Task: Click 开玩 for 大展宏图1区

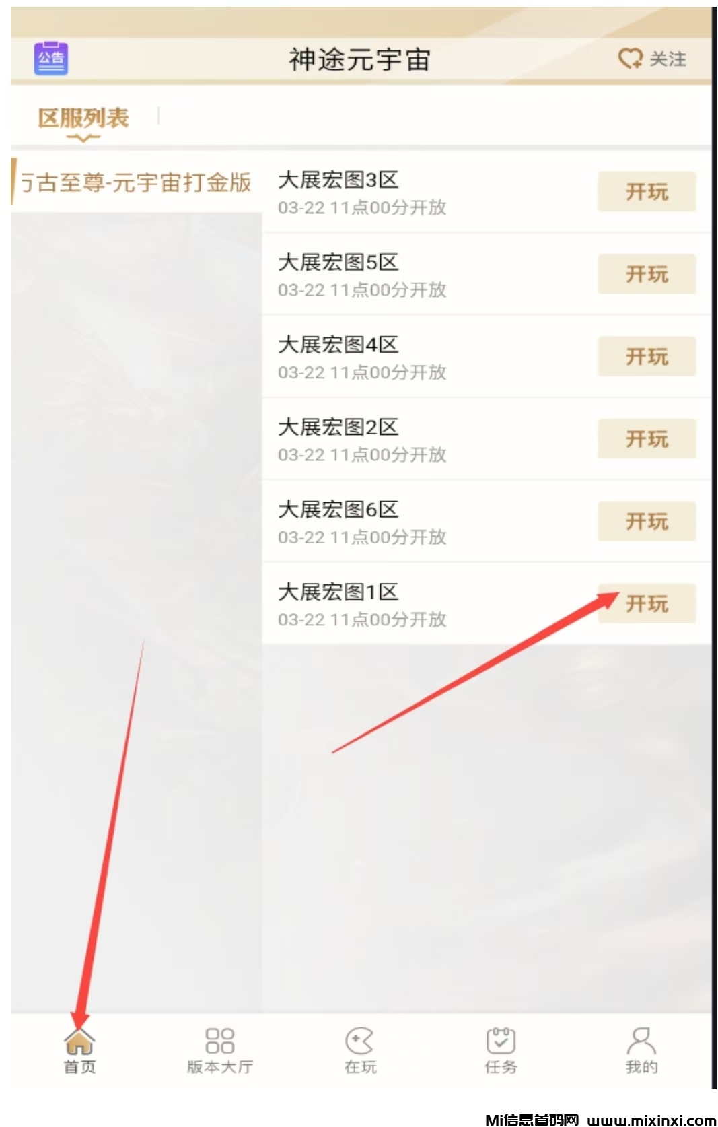Action: 647,604
